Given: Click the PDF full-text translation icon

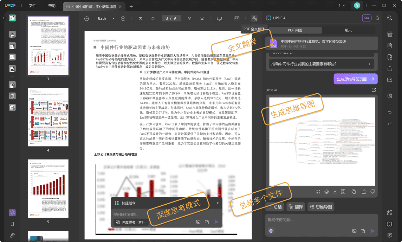Looking at the screenshot, I should [x=254, y=18].
